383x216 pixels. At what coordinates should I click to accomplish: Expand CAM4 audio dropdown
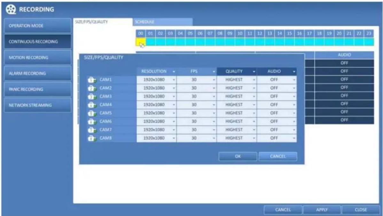[277, 105]
